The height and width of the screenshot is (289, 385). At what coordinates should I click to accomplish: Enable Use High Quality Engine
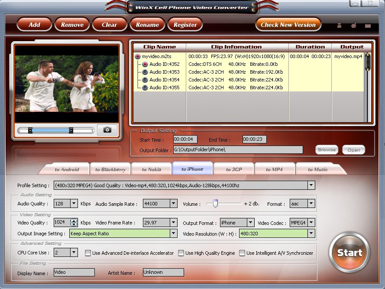(x=181, y=253)
